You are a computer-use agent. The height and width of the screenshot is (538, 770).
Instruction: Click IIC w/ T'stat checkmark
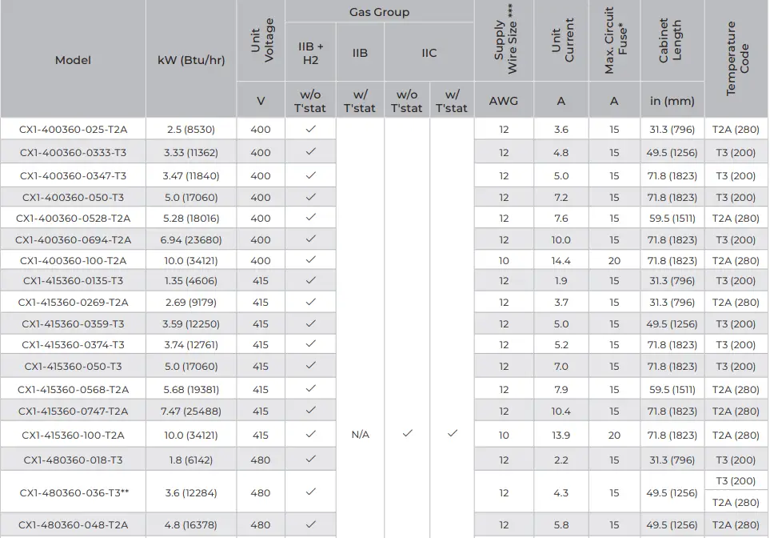(452, 434)
